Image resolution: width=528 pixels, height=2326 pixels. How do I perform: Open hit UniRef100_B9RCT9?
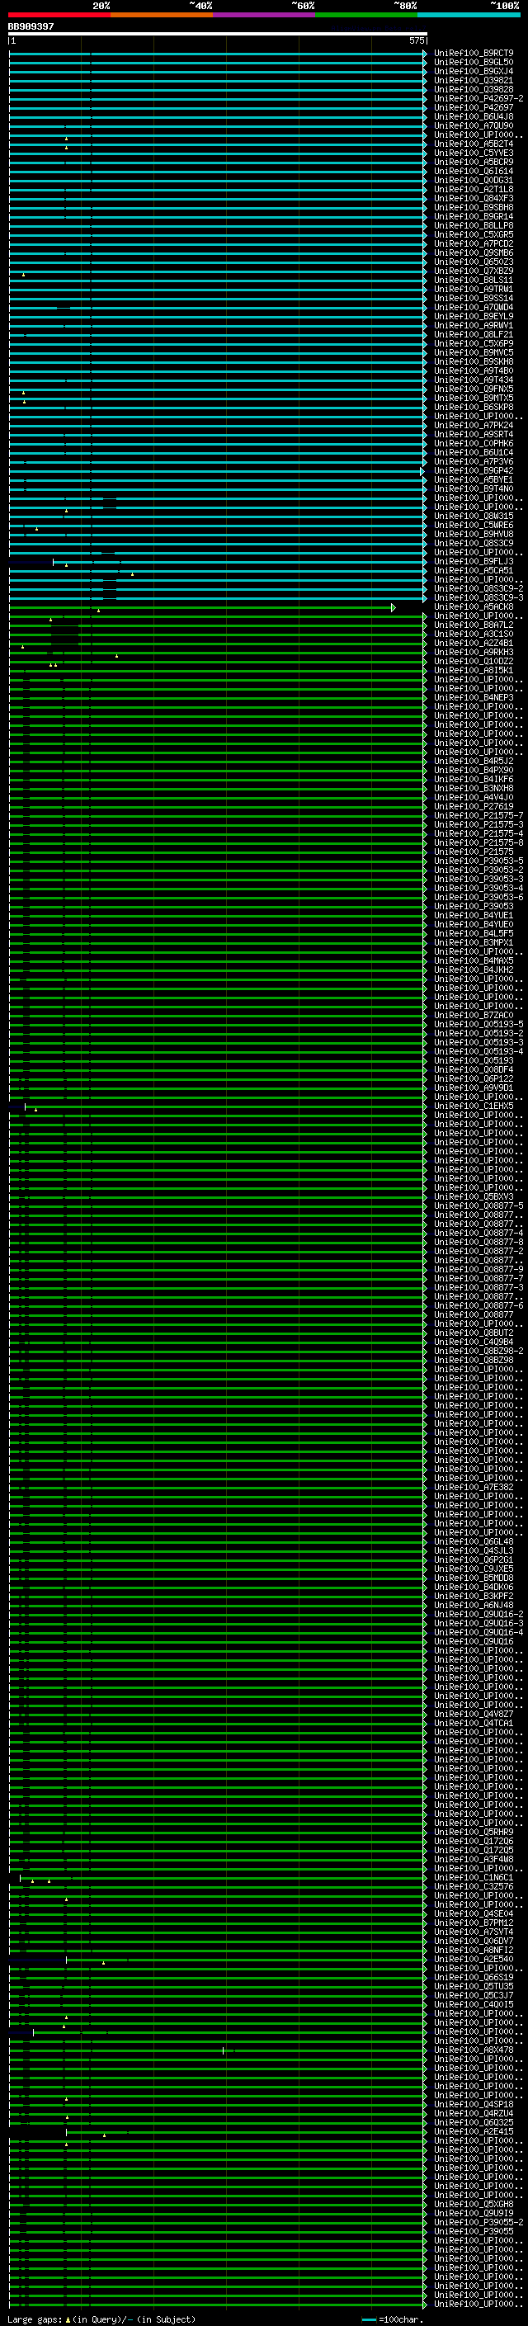[473, 54]
